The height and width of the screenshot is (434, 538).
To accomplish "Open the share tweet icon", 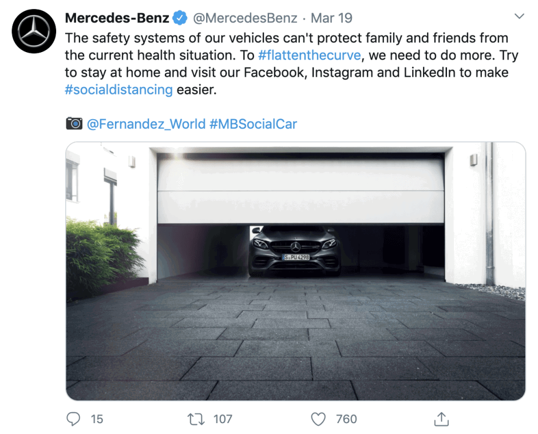I will (441, 419).
